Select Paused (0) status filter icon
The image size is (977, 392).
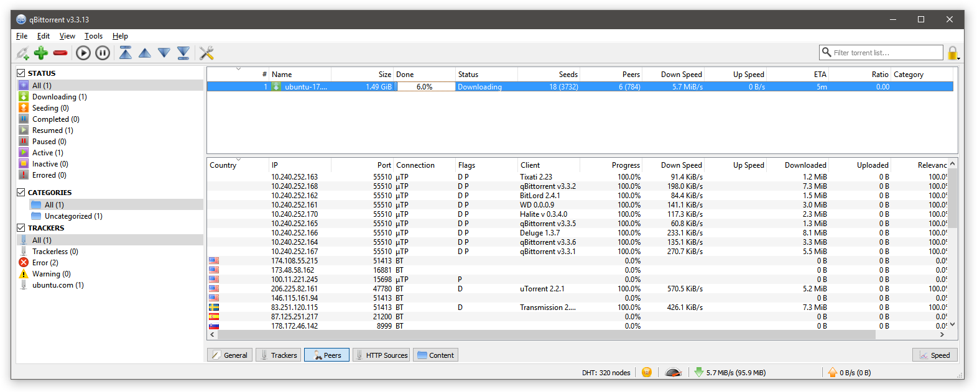click(24, 141)
